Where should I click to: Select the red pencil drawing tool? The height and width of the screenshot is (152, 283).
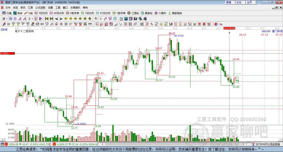(4, 24)
